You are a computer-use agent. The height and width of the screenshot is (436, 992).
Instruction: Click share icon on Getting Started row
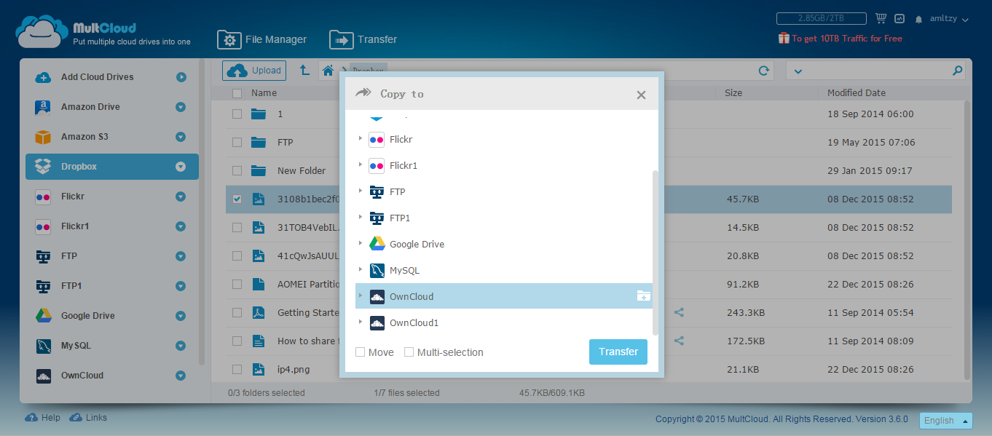679,312
